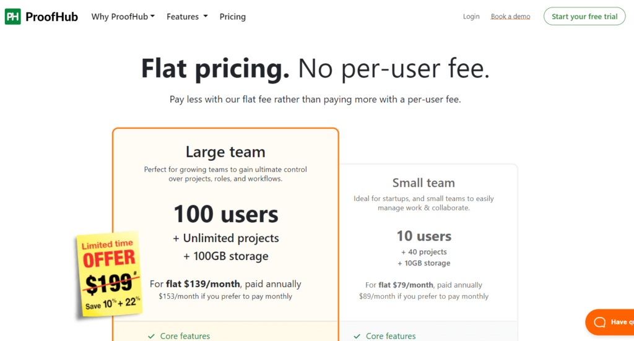The width and height of the screenshot is (634, 341).
Task: Click the $89/month monthly payment text
Action: pyautogui.click(x=423, y=296)
